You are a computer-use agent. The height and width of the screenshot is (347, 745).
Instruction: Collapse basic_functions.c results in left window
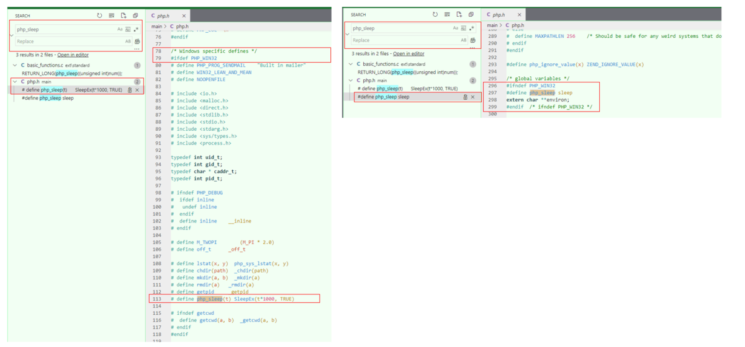(x=15, y=65)
